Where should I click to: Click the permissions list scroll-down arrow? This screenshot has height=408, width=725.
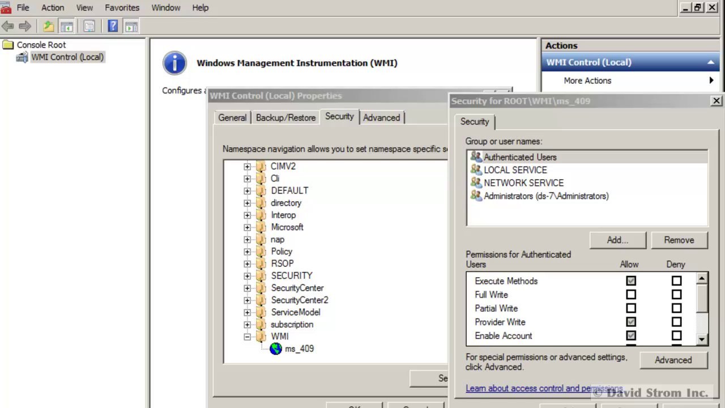tap(702, 339)
